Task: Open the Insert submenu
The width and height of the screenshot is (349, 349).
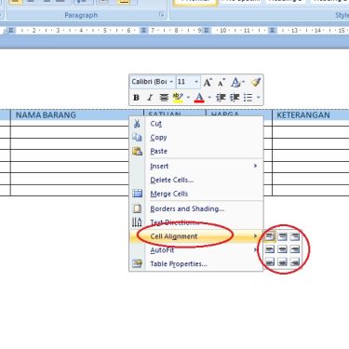Action: click(x=196, y=166)
